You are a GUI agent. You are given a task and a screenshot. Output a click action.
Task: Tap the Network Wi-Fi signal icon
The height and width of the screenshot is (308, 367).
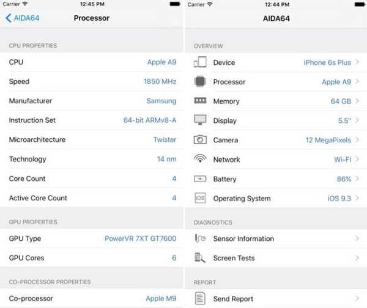200,159
